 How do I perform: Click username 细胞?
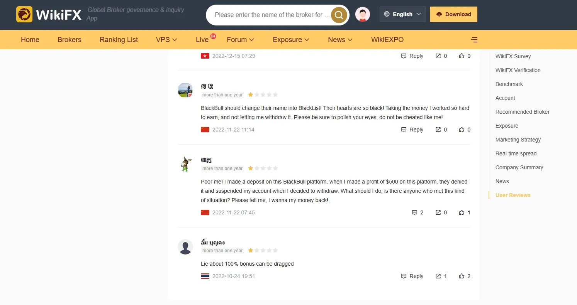206,160
